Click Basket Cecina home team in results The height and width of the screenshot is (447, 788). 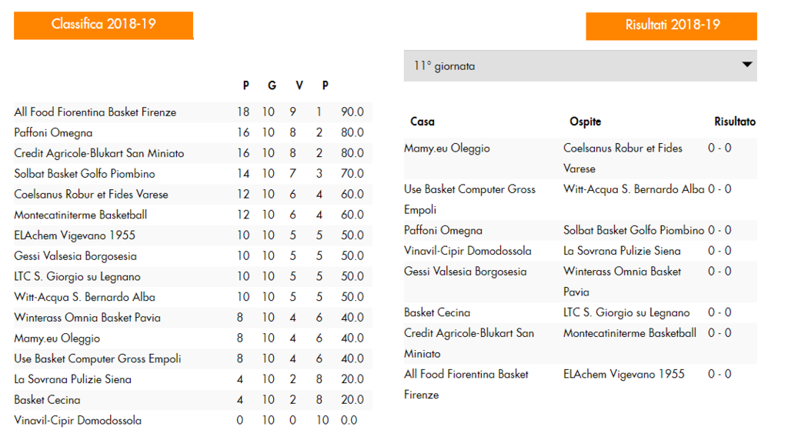(x=437, y=312)
